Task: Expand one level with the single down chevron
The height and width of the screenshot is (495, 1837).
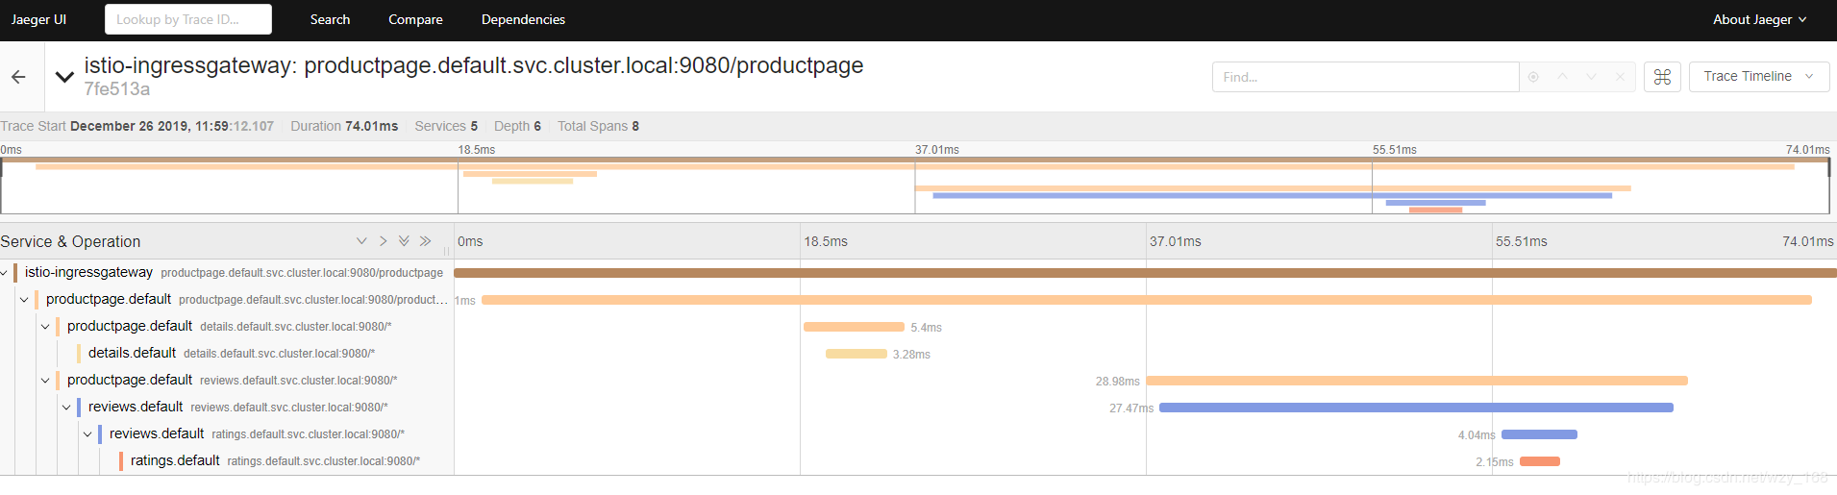Action: pos(361,241)
